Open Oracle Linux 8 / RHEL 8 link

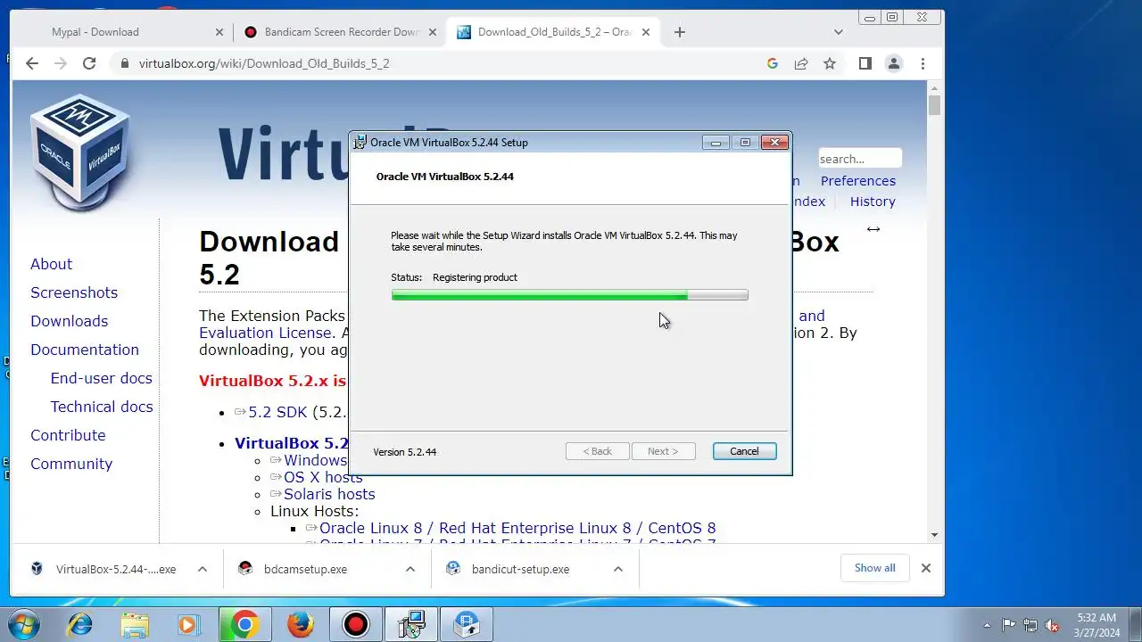pyautogui.click(x=517, y=528)
